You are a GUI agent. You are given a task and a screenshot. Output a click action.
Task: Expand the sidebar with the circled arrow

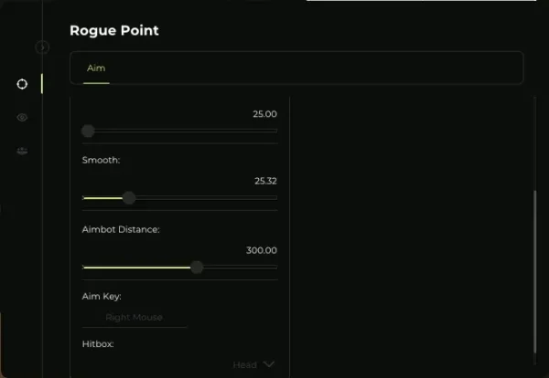42,47
